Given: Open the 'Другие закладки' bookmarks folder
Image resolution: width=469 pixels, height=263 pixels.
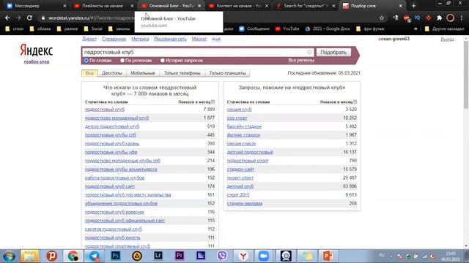Looking at the screenshot, I should point(445,29).
